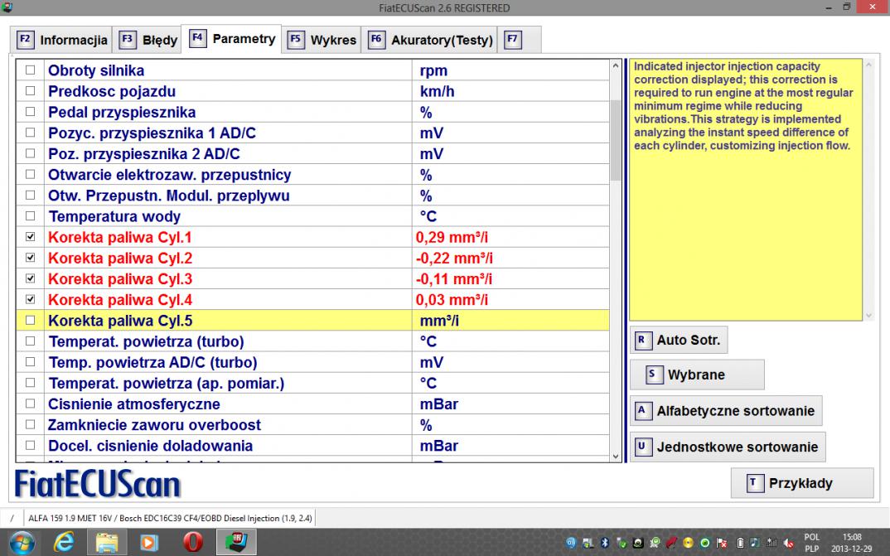This screenshot has width=890, height=556.
Task: Select the Docel. cisnienie doladowania row
Action: click(x=312, y=445)
